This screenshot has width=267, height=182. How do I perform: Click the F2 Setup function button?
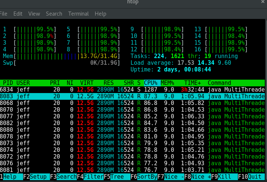click(x=39, y=177)
